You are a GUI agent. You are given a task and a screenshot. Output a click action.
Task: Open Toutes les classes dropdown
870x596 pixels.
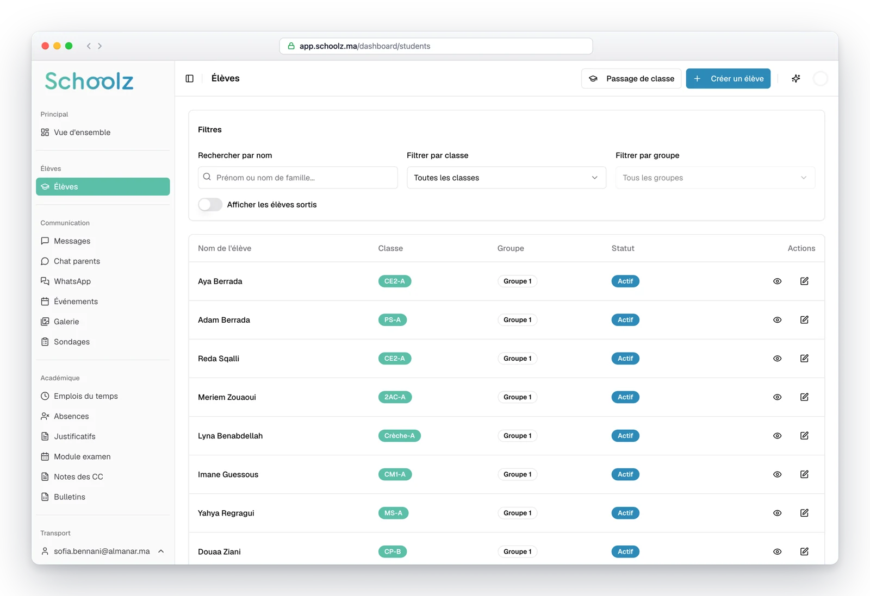506,178
